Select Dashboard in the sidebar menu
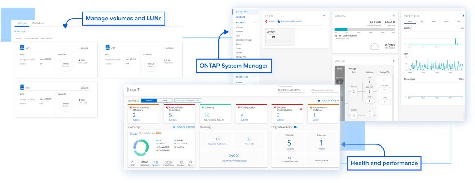Image resolution: width=475 pixels, height=183 pixels. click(242, 12)
